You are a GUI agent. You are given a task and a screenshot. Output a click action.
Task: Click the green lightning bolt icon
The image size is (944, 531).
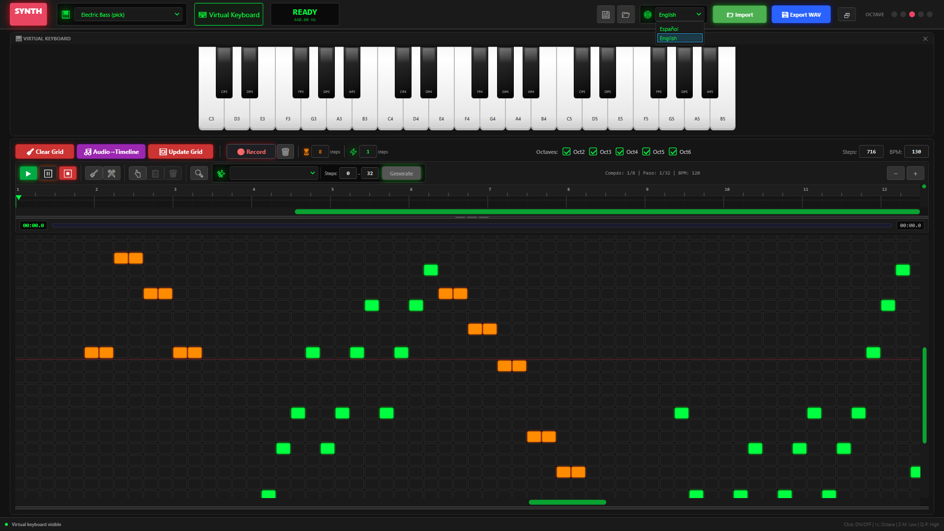(x=353, y=152)
